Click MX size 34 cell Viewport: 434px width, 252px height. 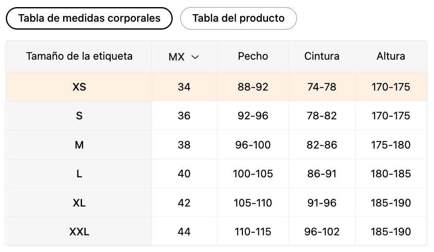[184, 87]
